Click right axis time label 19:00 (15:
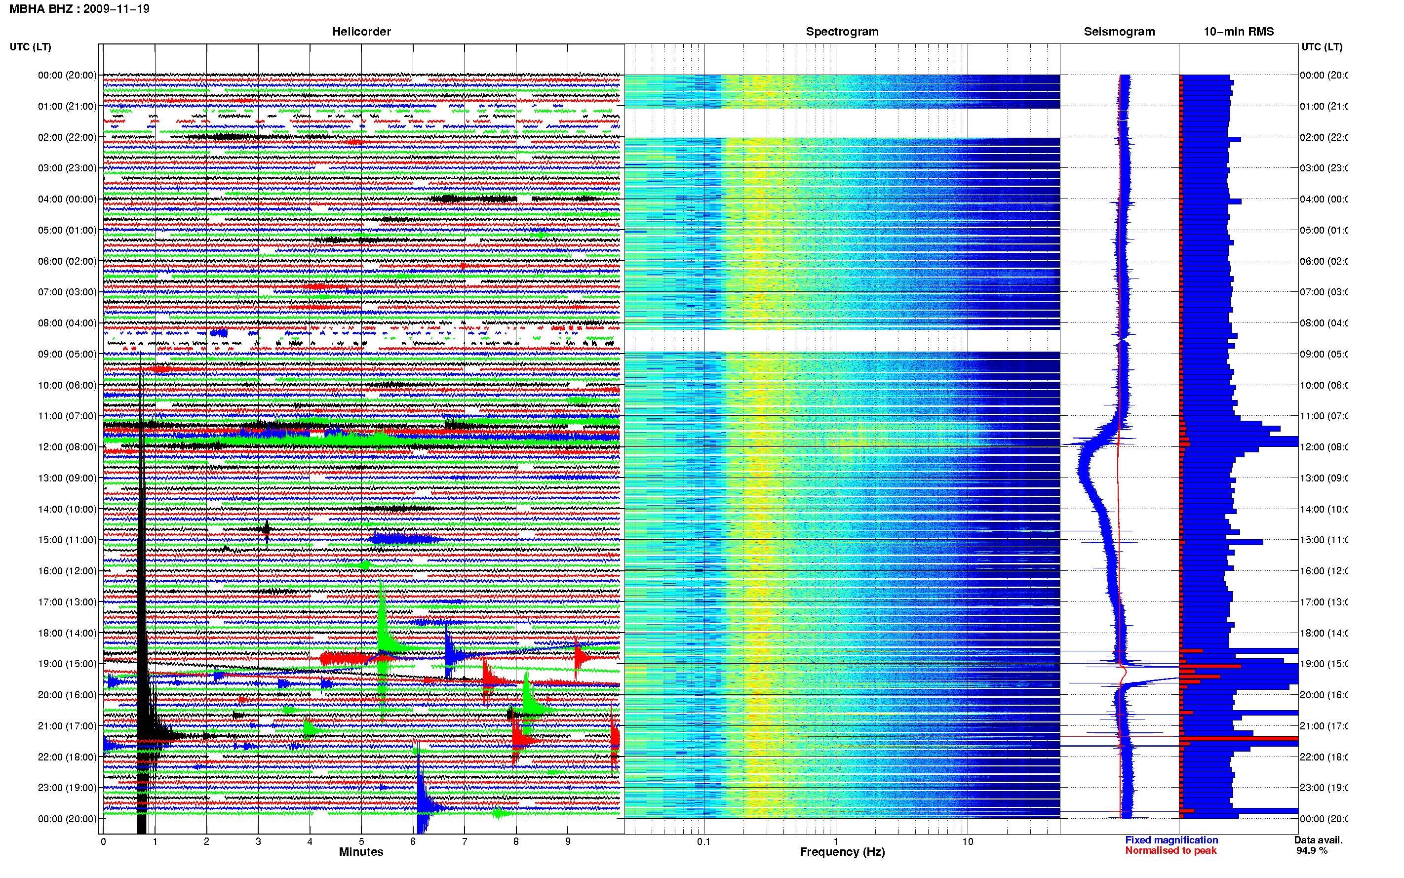The image size is (1404, 878). click(1324, 664)
